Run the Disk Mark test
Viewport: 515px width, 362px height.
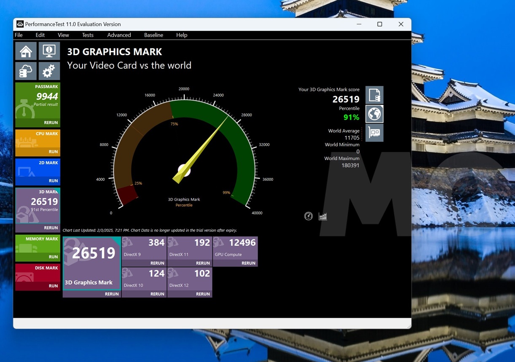click(53, 286)
